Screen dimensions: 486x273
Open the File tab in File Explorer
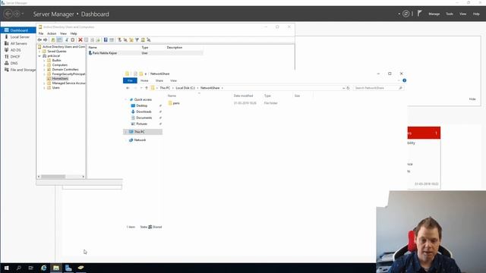click(x=130, y=80)
